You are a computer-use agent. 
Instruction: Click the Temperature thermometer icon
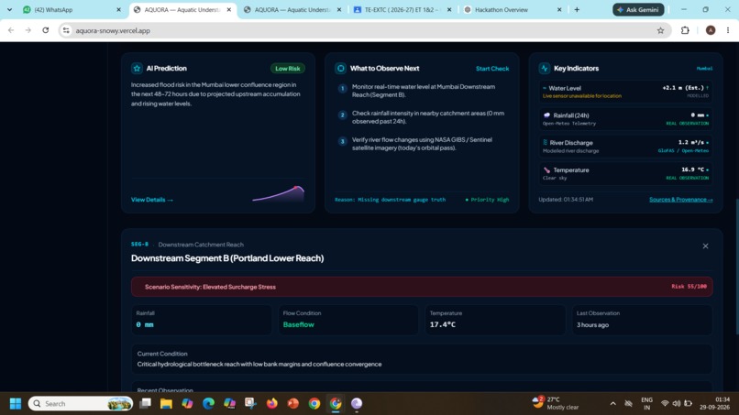pyautogui.click(x=546, y=170)
